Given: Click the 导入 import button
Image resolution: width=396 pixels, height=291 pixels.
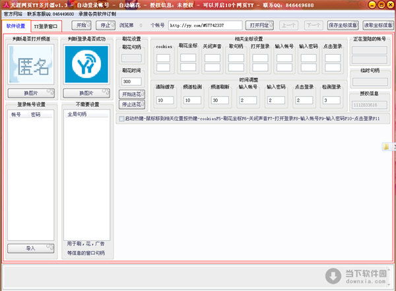Looking at the screenshot, I should (x=30, y=248).
